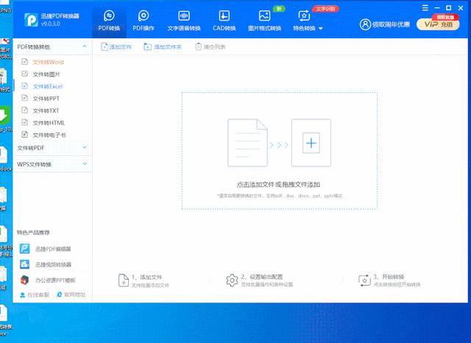Screen dimensions: 471x343
Task: Click the VIP 充值 button
Action: click(438, 24)
